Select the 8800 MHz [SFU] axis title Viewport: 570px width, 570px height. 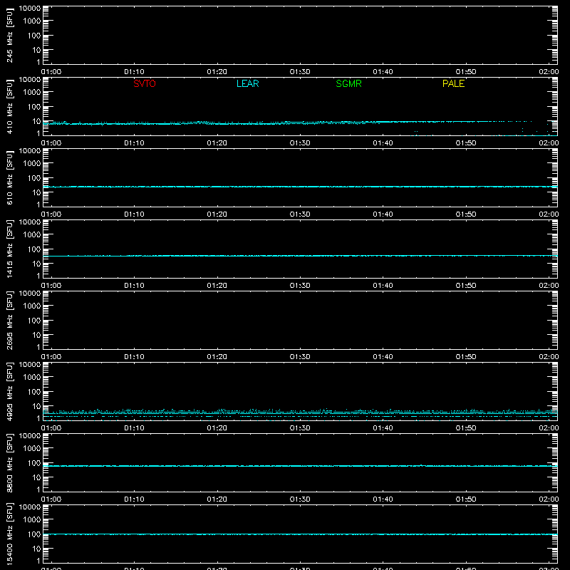point(9,463)
